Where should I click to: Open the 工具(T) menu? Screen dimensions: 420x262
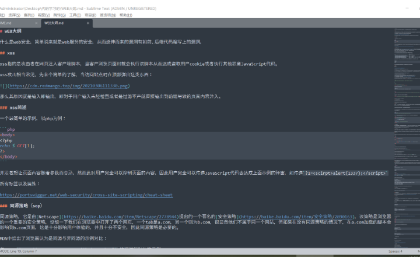click(x=75, y=15)
